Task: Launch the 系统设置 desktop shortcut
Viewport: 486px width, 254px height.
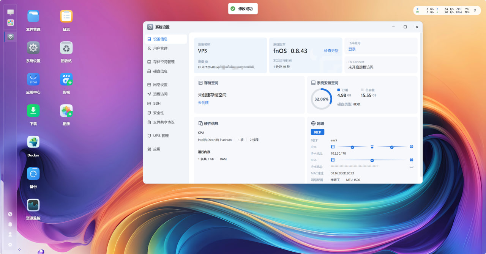Action: tap(33, 48)
